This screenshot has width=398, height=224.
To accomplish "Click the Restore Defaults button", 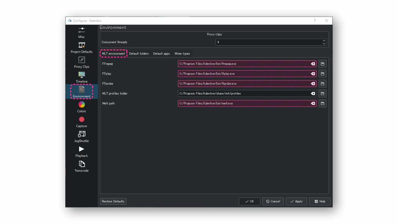I will (113, 201).
